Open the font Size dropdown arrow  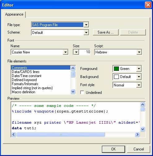(76, 52)
